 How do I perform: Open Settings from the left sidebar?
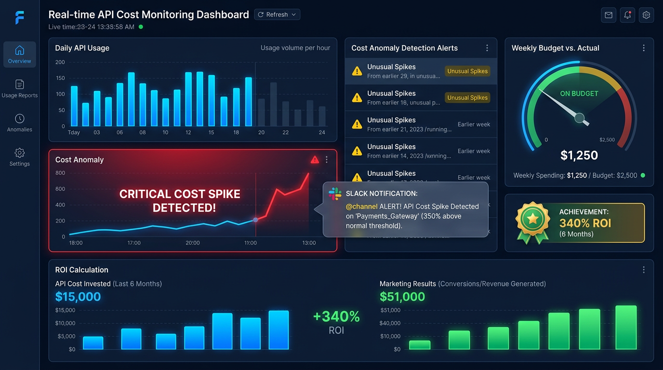pyautogui.click(x=20, y=157)
